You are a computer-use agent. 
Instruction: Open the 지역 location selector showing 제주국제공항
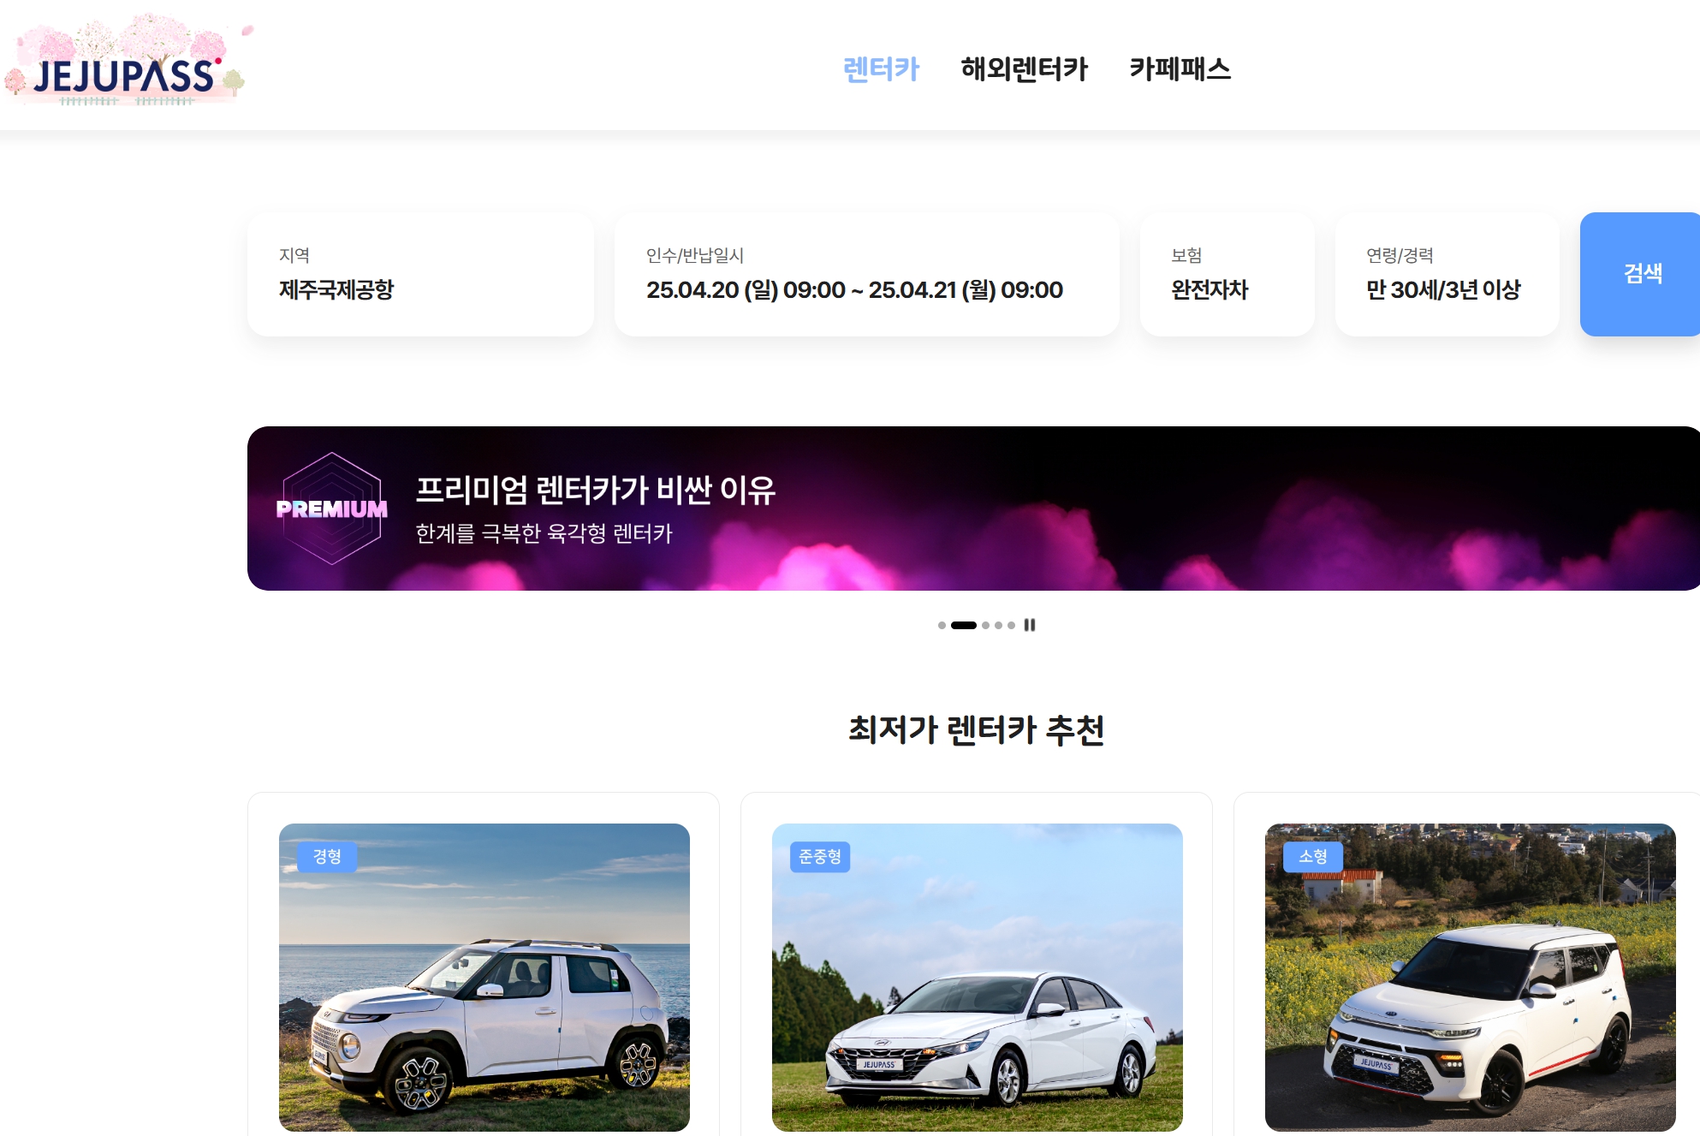point(420,274)
